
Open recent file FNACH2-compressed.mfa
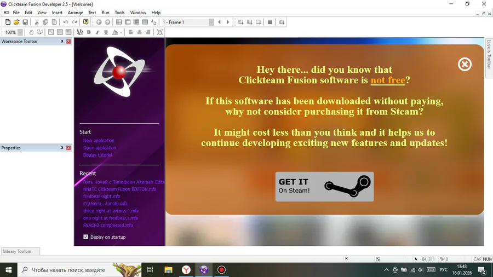pos(108,225)
